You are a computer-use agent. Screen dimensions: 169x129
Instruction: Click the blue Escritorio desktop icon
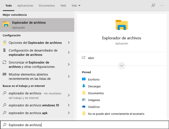point(84,79)
